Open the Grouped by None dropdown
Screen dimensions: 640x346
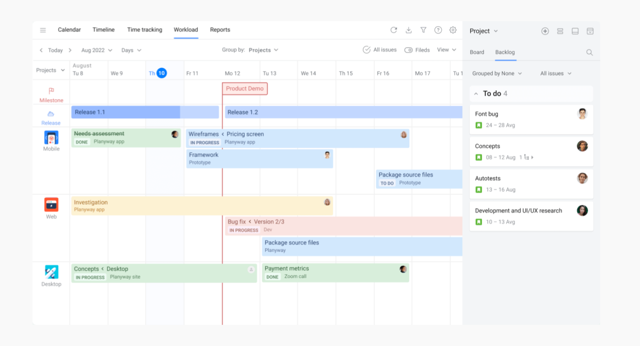pyautogui.click(x=497, y=73)
